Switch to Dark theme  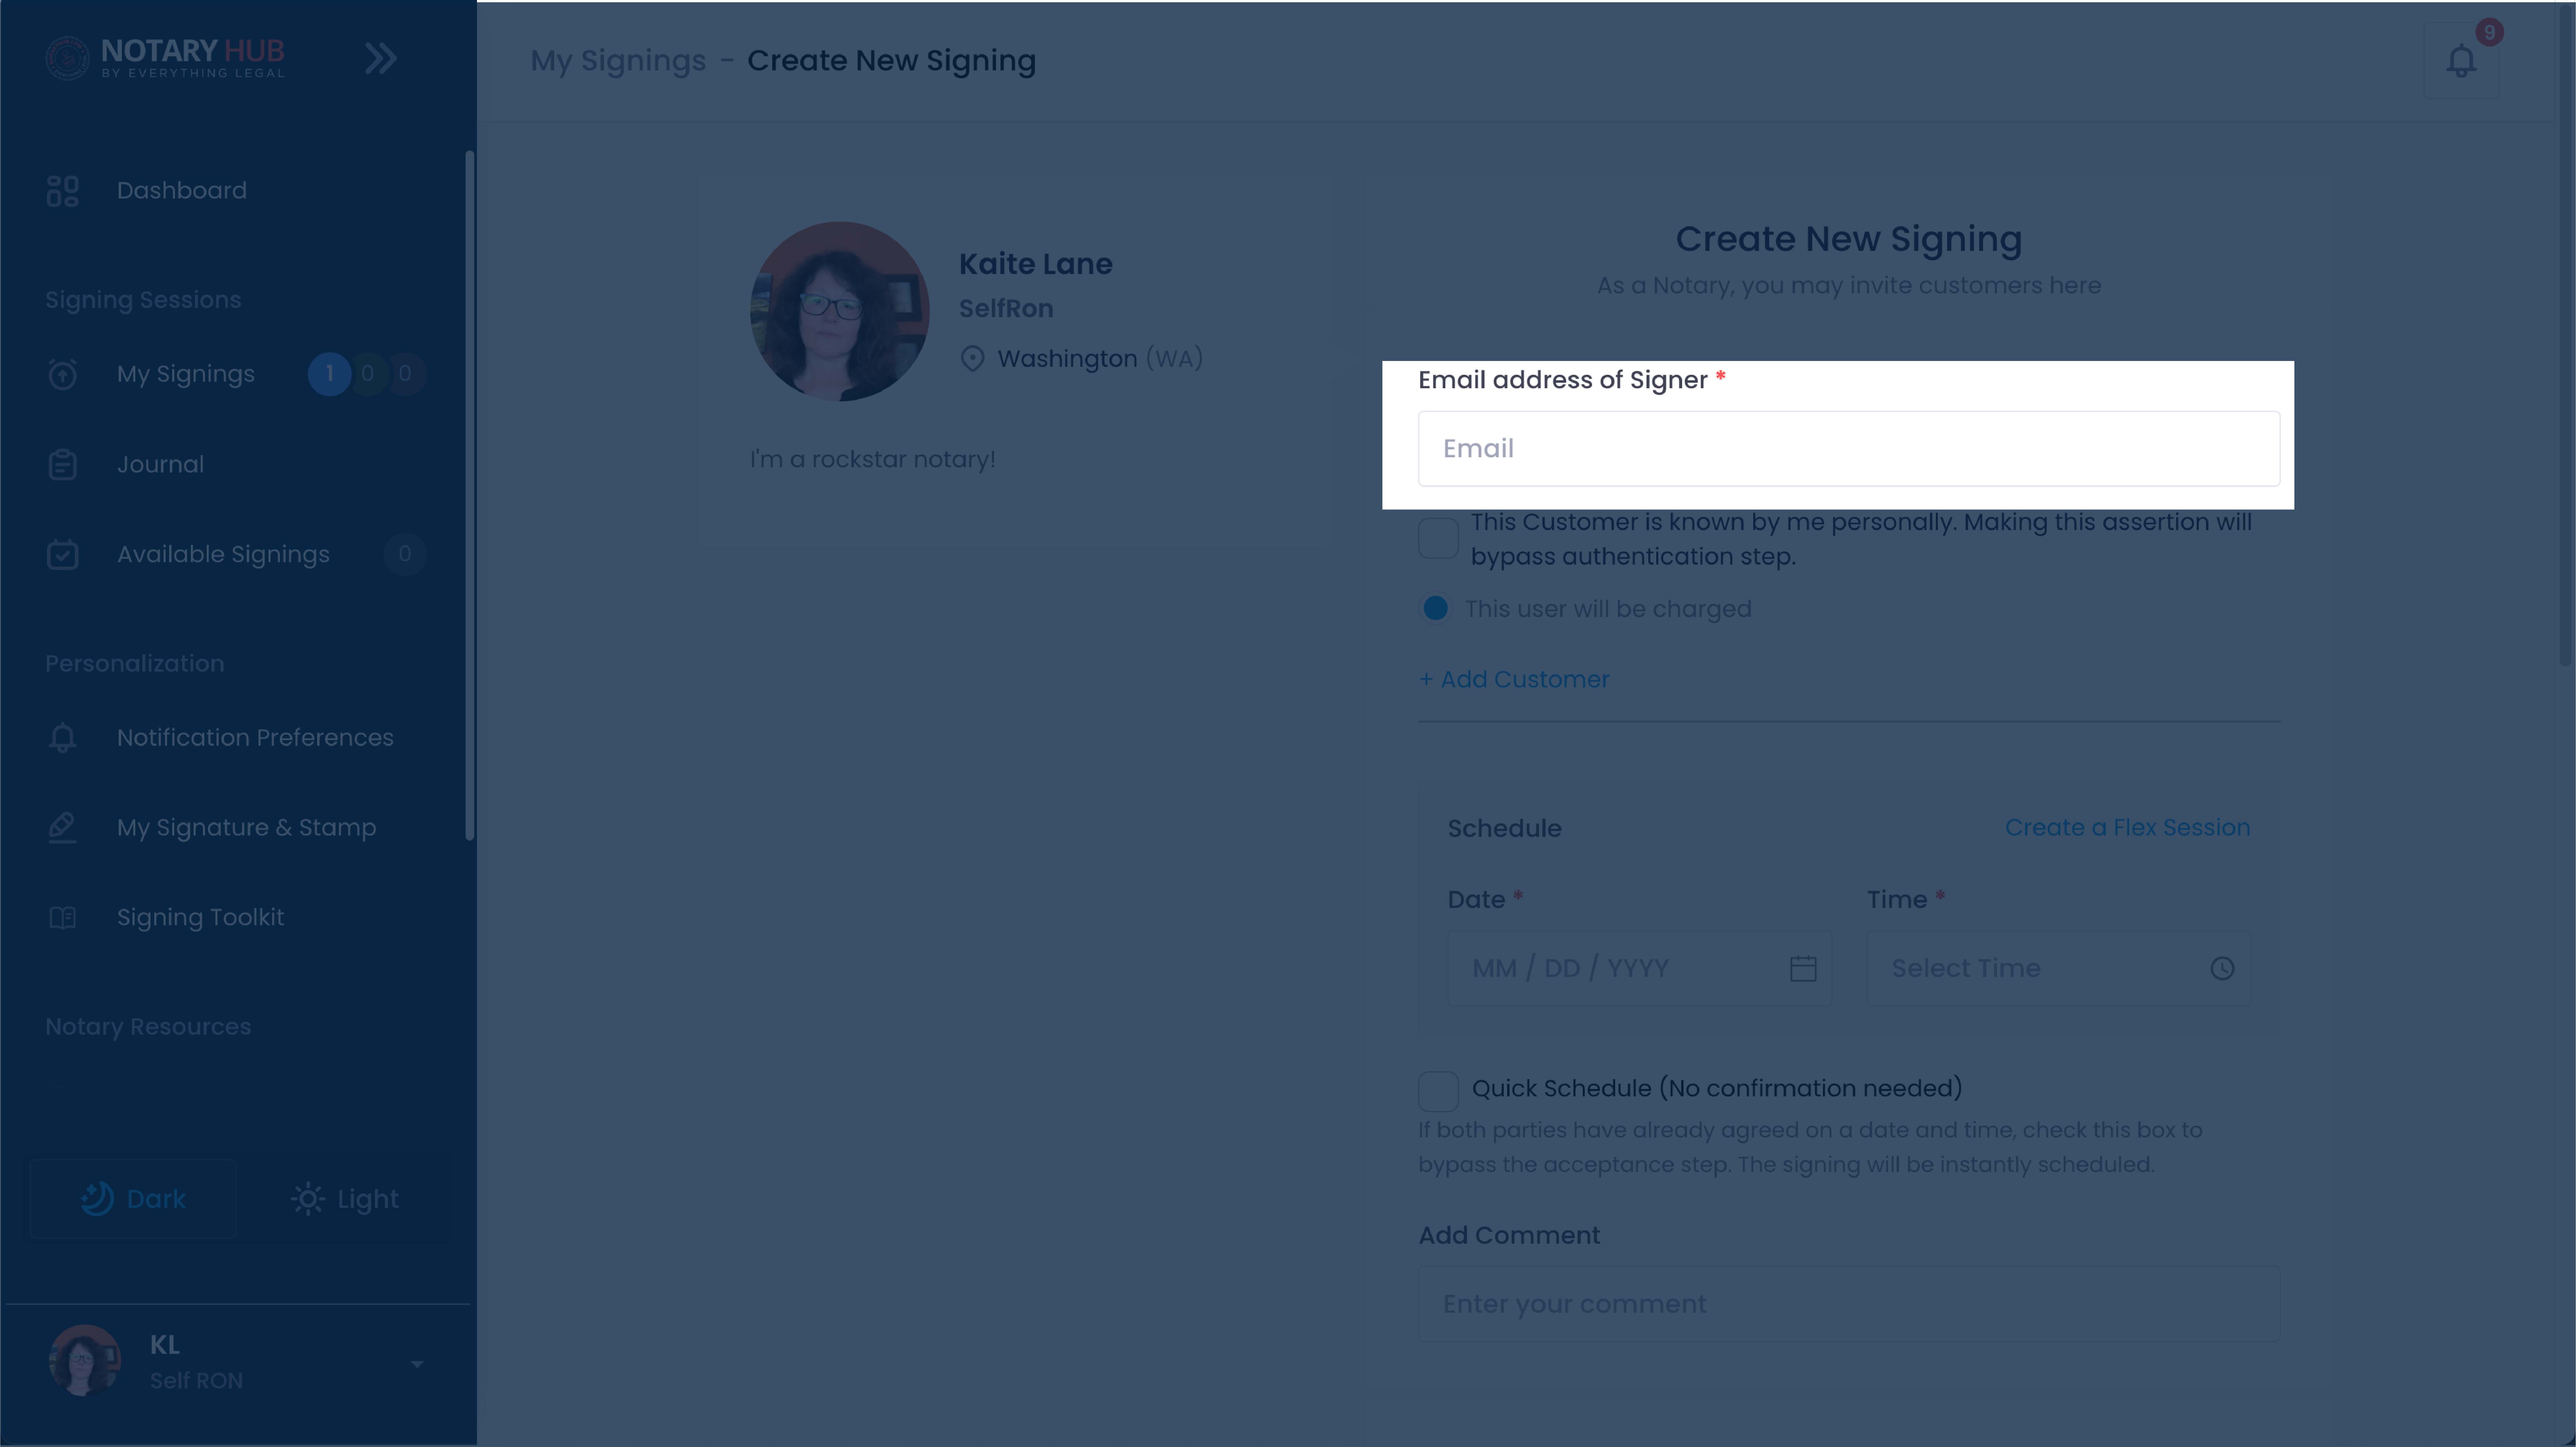click(133, 1199)
